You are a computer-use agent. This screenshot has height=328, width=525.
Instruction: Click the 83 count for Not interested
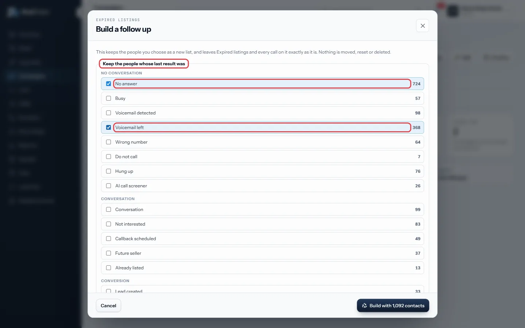pos(418,224)
